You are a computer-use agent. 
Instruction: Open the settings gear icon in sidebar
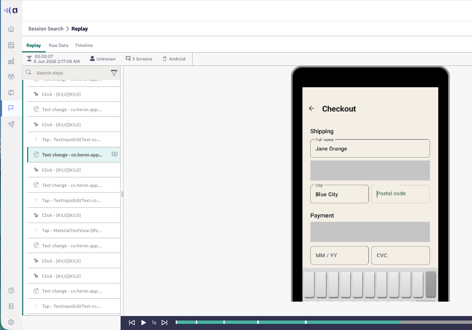tap(11, 322)
